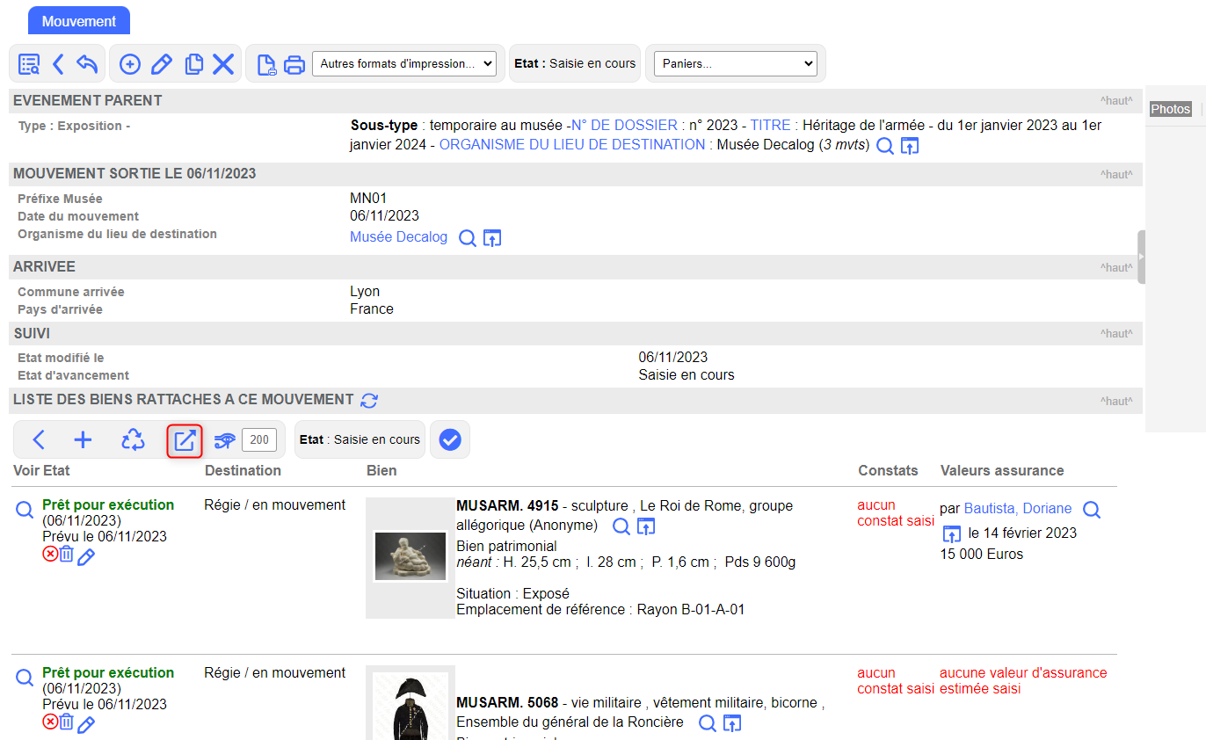1206x740 pixels.
Task: Duplicate the movement with the copy icon
Action: pos(193,64)
